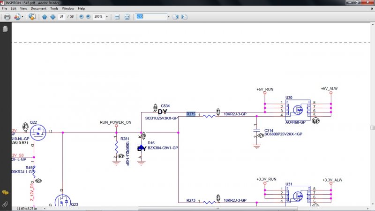The image size is (375, 211).
Task: Open the Window menu
Action: point(68,8)
